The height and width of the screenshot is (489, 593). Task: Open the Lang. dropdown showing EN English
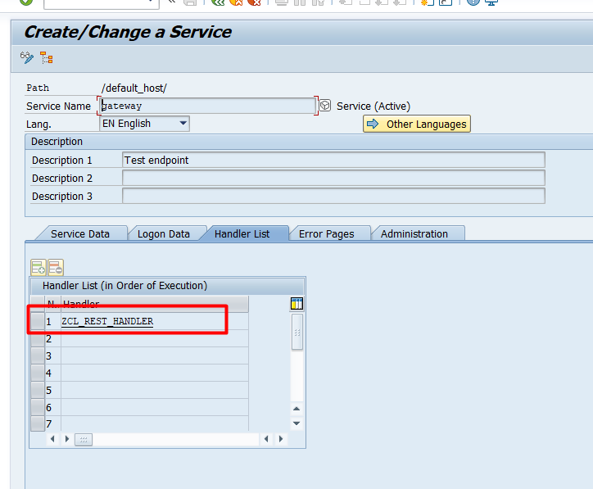coord(183,124)
